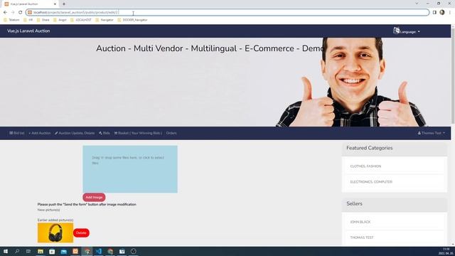Select the Vue.js Laravel Auction browser tab
The width and height of the screenshot is (455, 256).
pyautogui.click(x=29, y=4)
